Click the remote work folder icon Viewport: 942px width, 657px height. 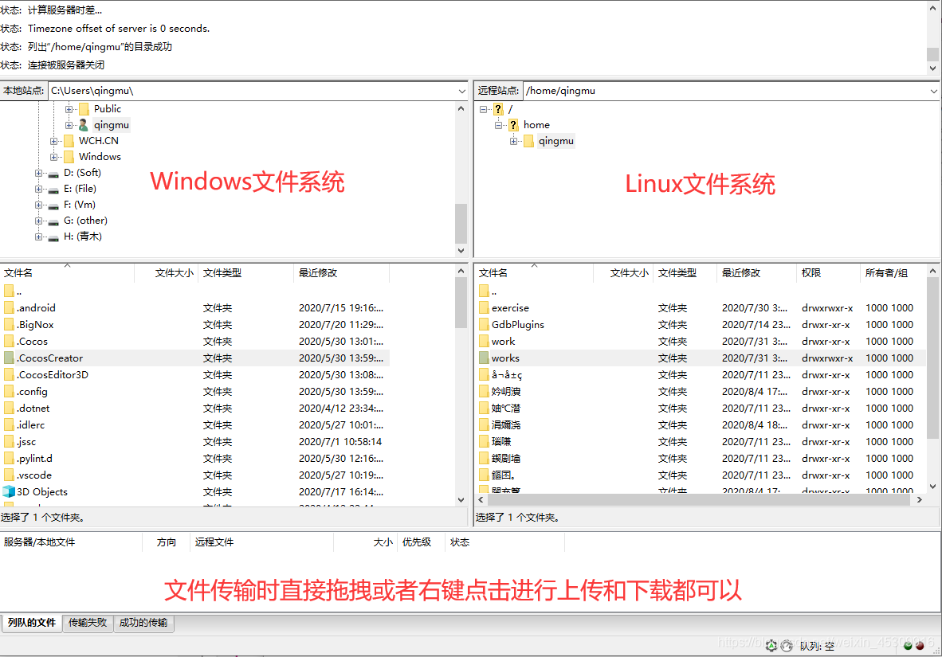[485, 341]
